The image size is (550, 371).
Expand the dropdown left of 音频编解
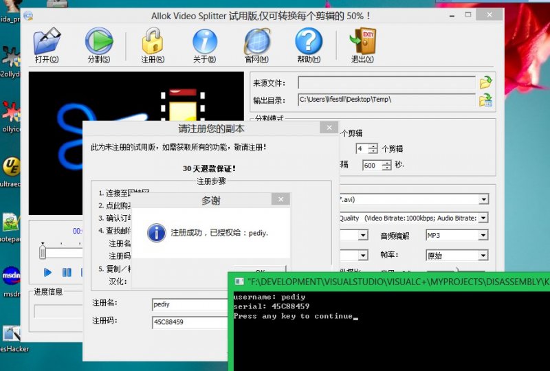(363, 235)
